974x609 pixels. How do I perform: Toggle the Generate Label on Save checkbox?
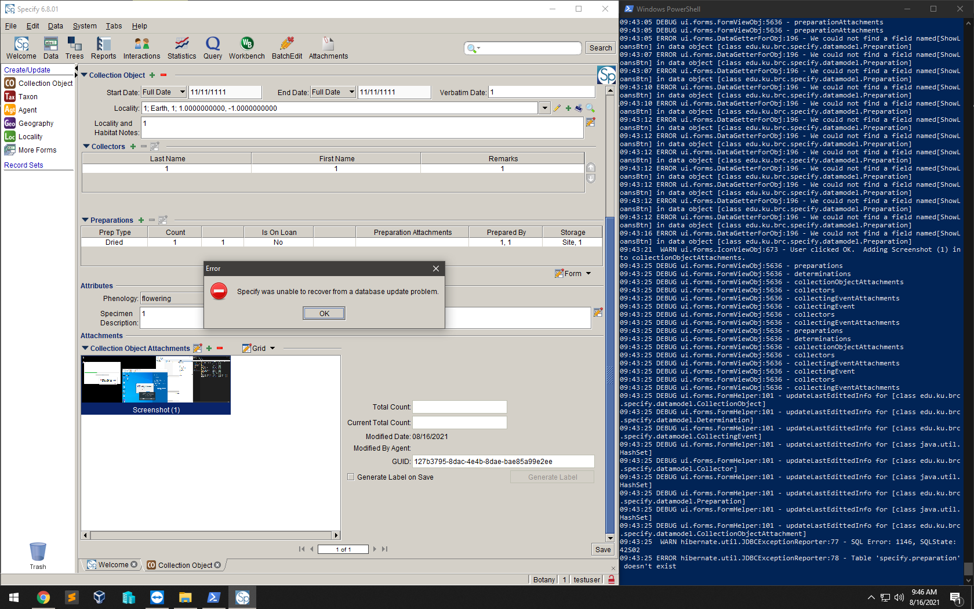(x=351, y=477)
